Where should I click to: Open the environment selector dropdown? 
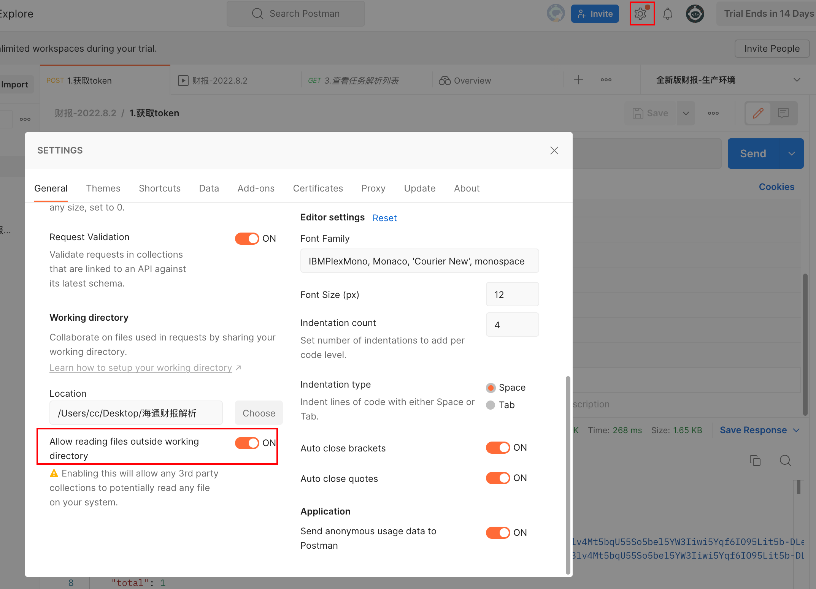pos(797,80)
